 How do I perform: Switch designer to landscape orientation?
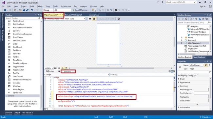click(90, 19)
